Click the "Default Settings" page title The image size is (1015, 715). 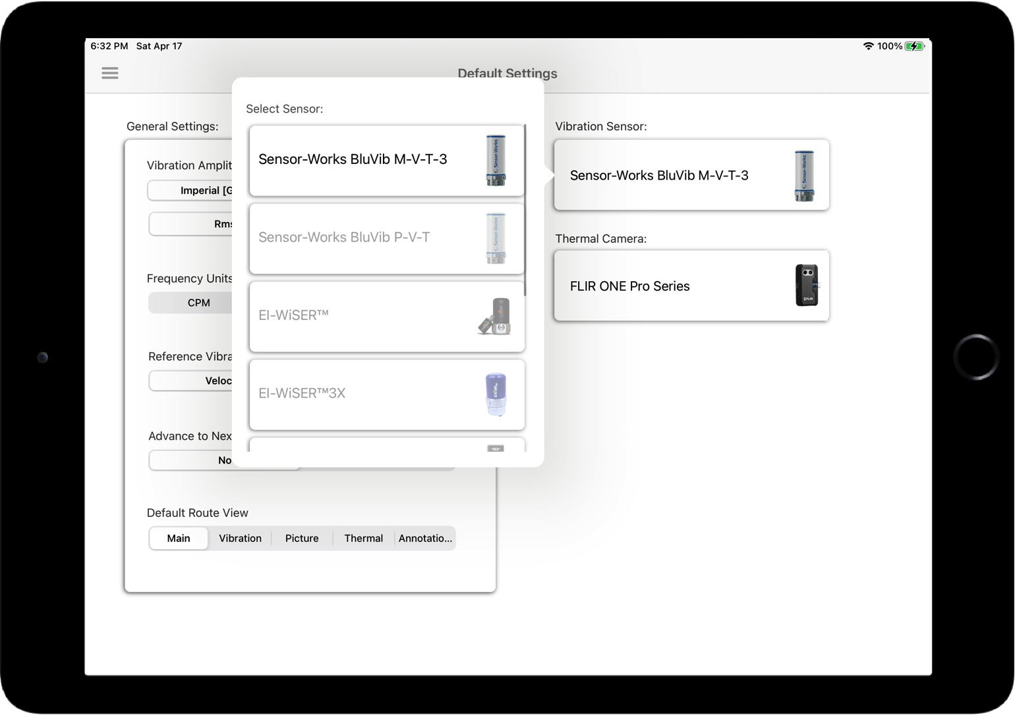click(507, 73)
